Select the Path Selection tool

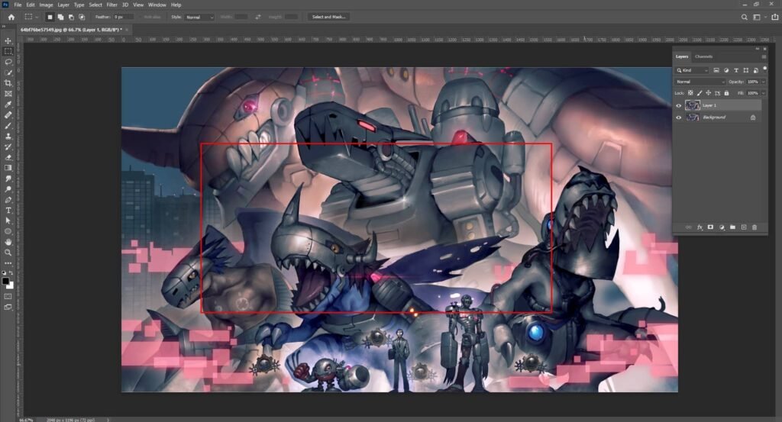[8, 221]
